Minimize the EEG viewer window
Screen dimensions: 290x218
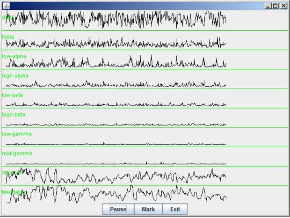(x=268, y=6)
